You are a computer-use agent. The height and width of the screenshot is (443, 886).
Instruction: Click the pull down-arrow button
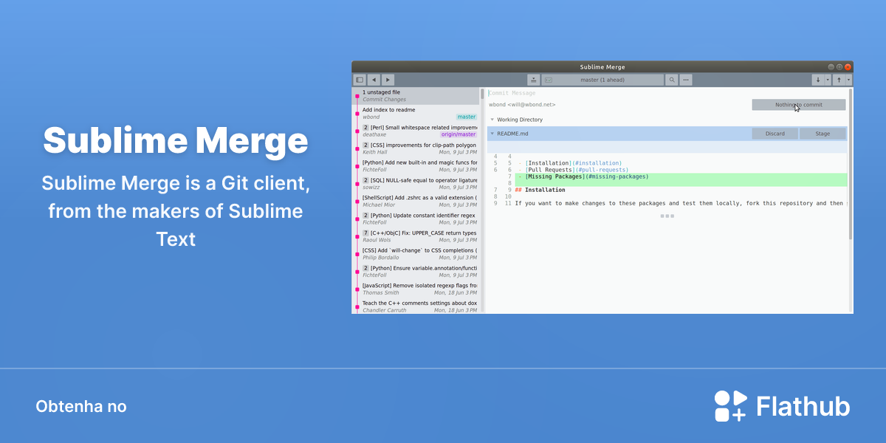click(x=818, y=80)
